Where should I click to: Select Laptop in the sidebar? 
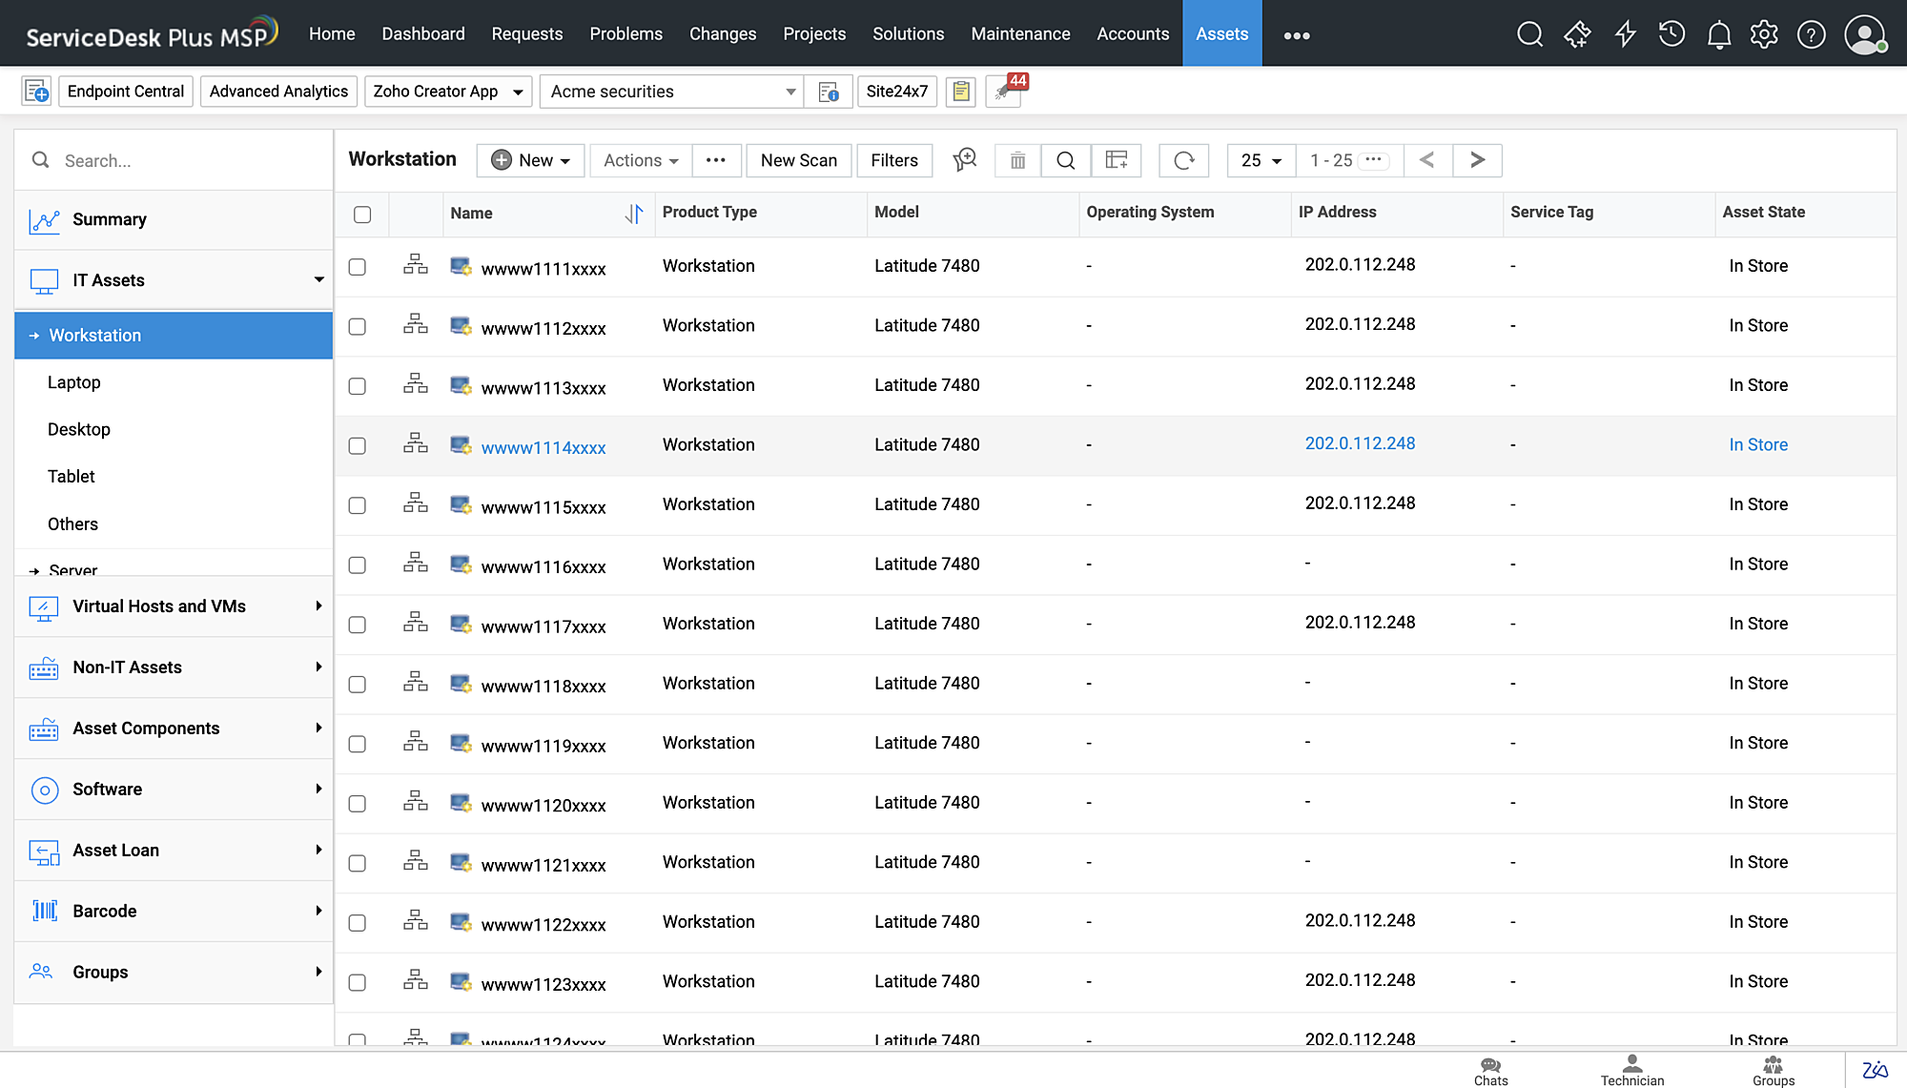pos(74,382)
